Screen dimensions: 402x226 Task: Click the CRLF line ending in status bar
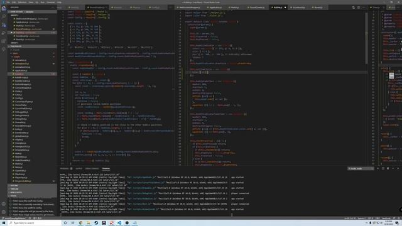pyautogui.click(x=378, y=218)
